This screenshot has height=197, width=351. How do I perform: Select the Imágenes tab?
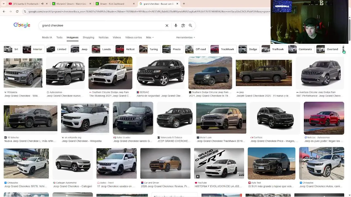pyautogui.click(x=72, y=37)
